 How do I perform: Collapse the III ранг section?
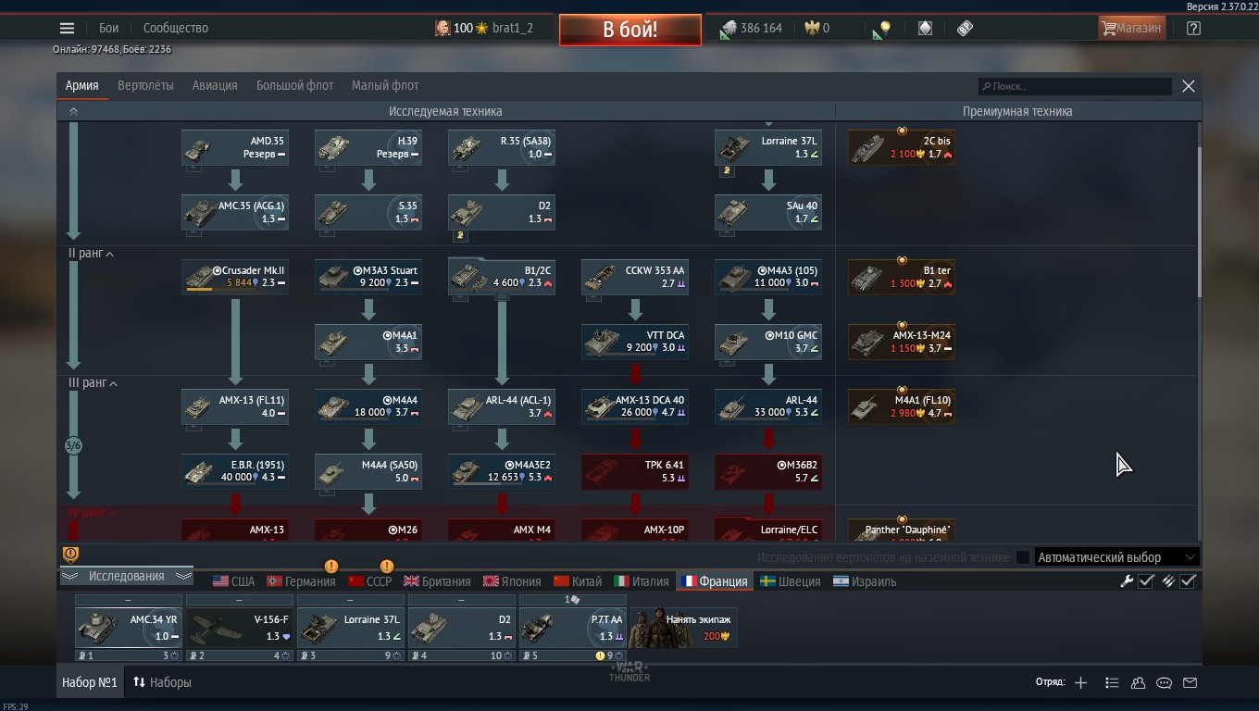[93, 382]
